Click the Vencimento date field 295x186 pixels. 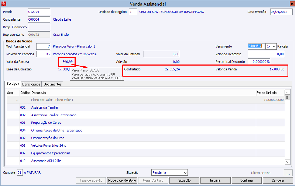256,46
